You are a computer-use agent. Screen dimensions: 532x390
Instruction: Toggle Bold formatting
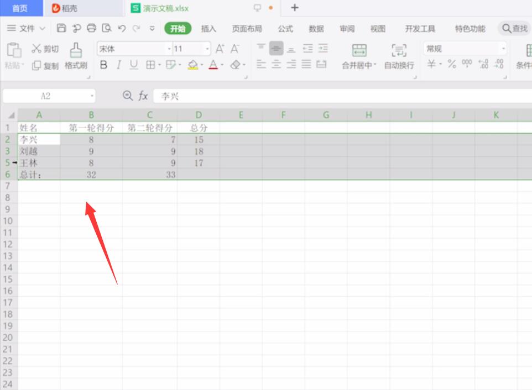[104, 65]
